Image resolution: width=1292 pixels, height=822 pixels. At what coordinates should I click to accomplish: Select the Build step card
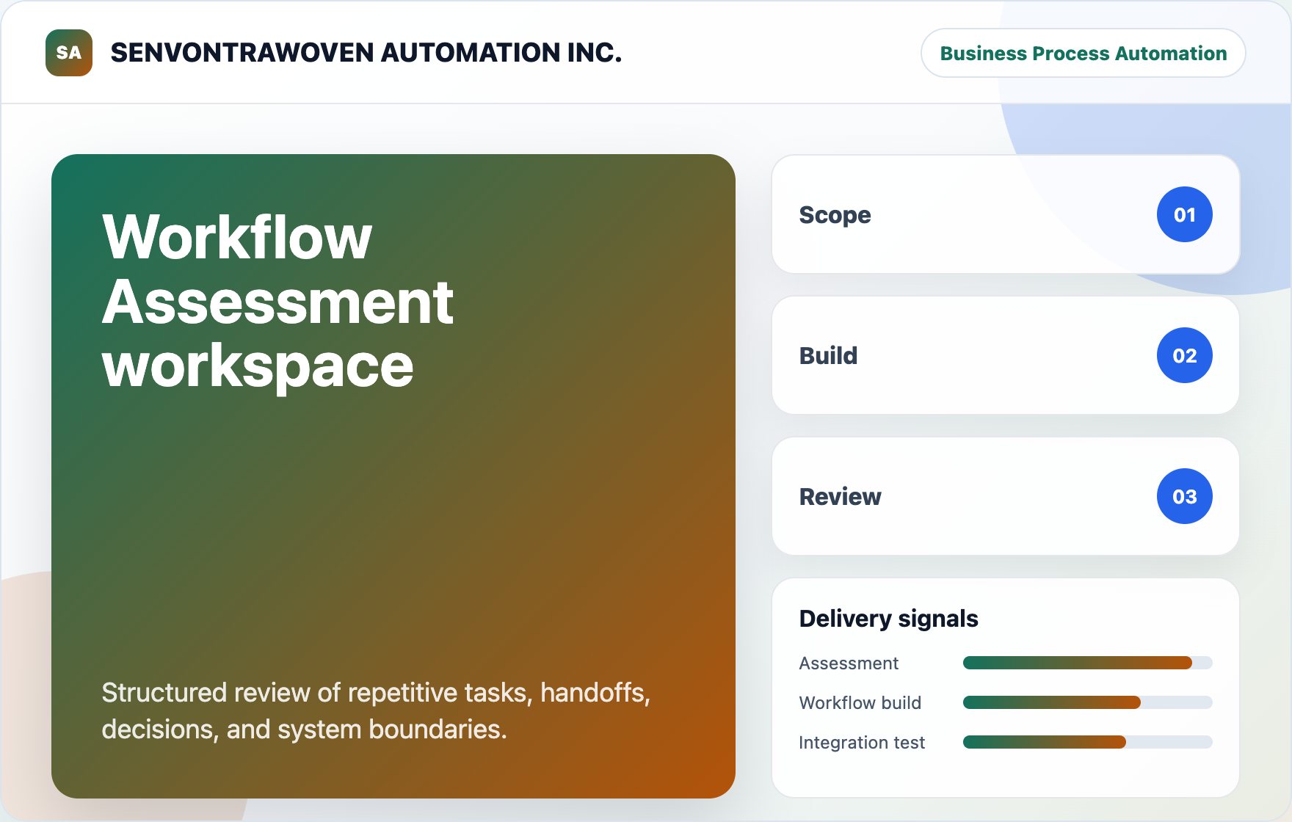point(1006,355)
